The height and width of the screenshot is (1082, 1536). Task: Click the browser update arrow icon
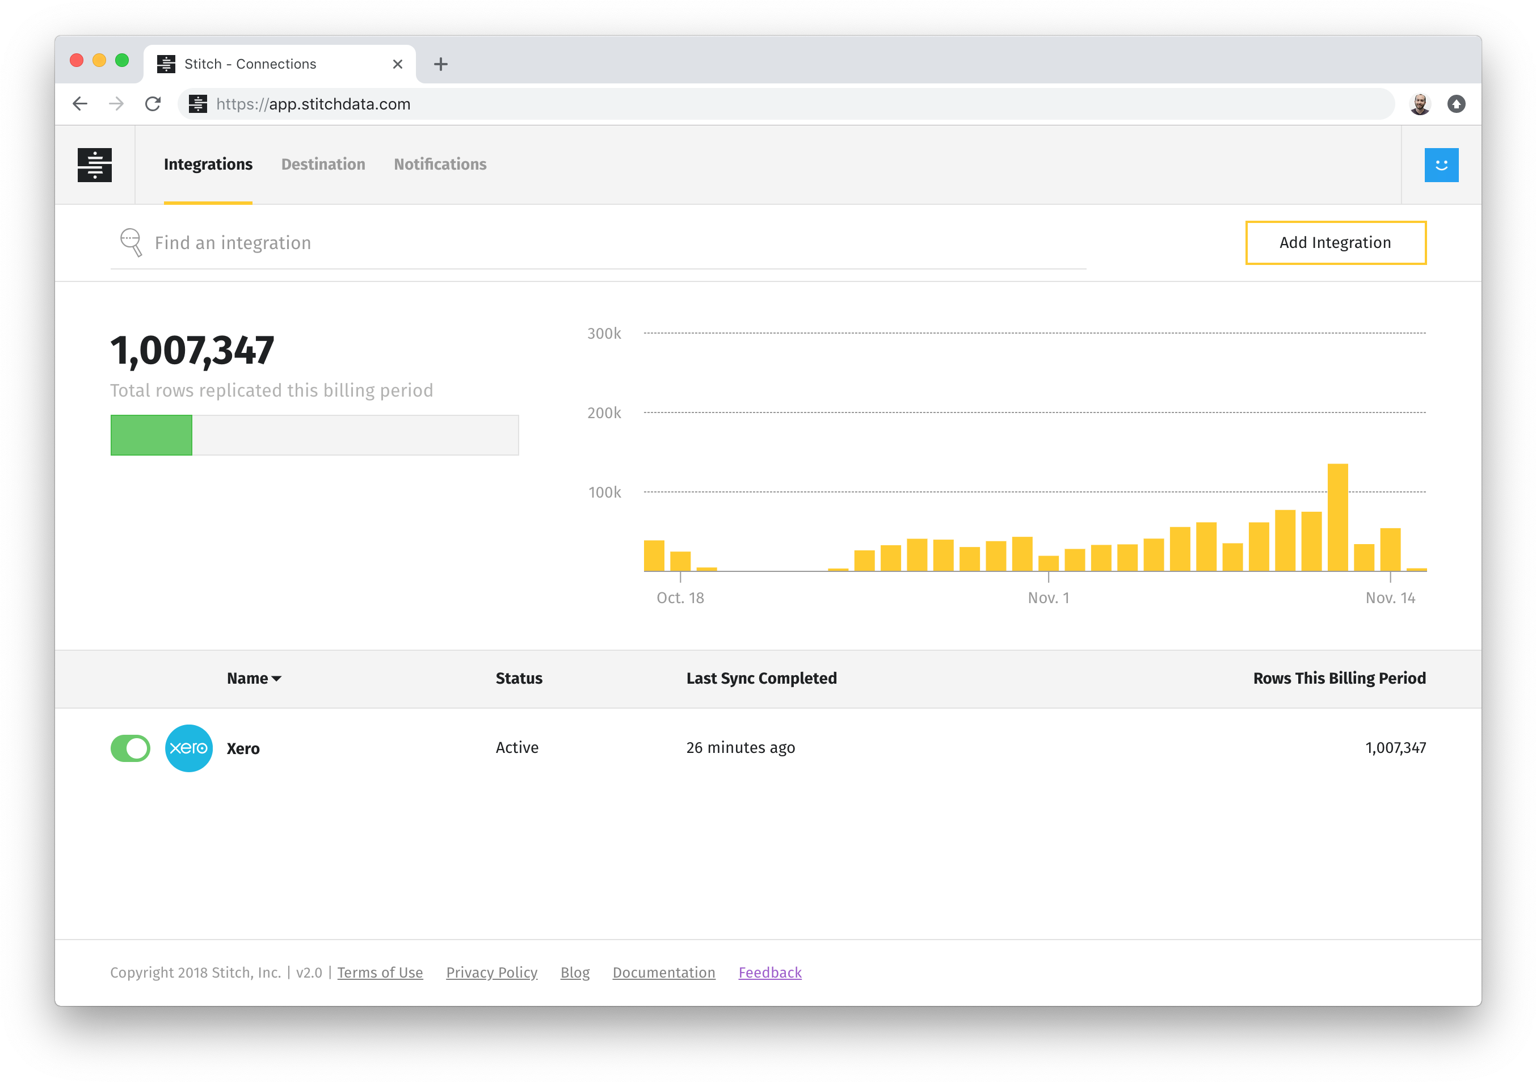[1456, 104]
